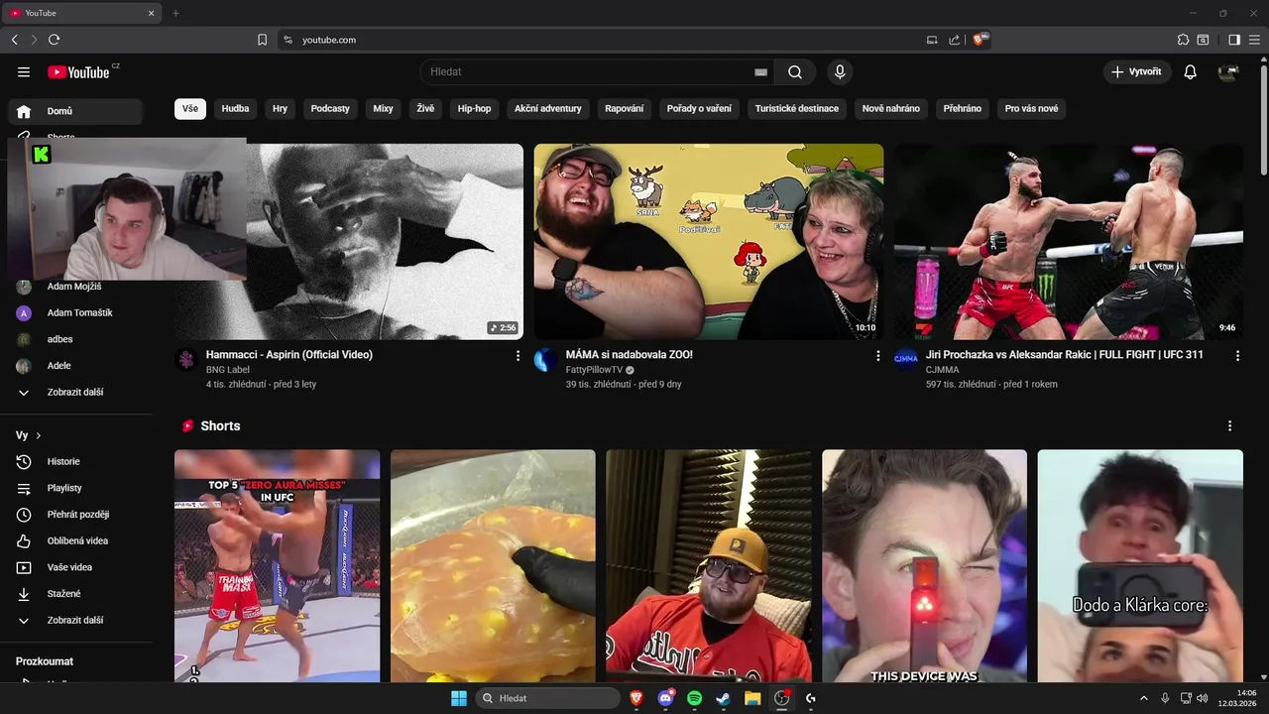Open the Spotify taskbar icon

(694, 698)
